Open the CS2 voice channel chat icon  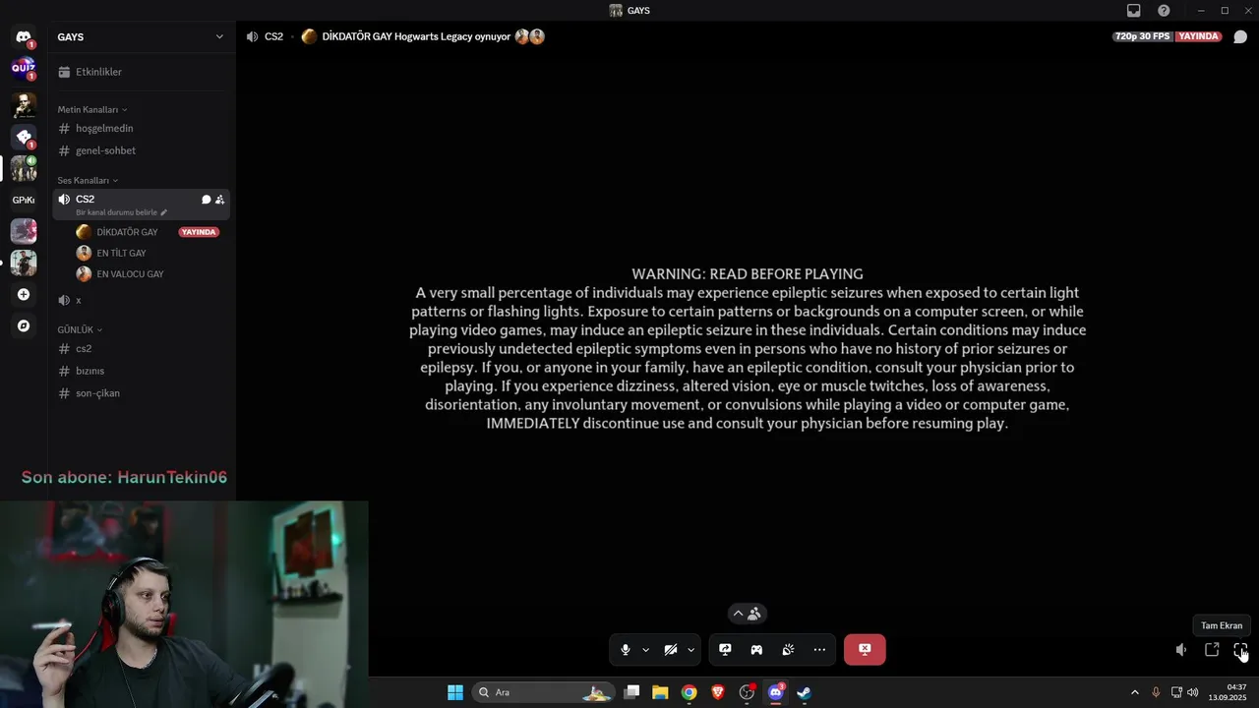point(207,200)
